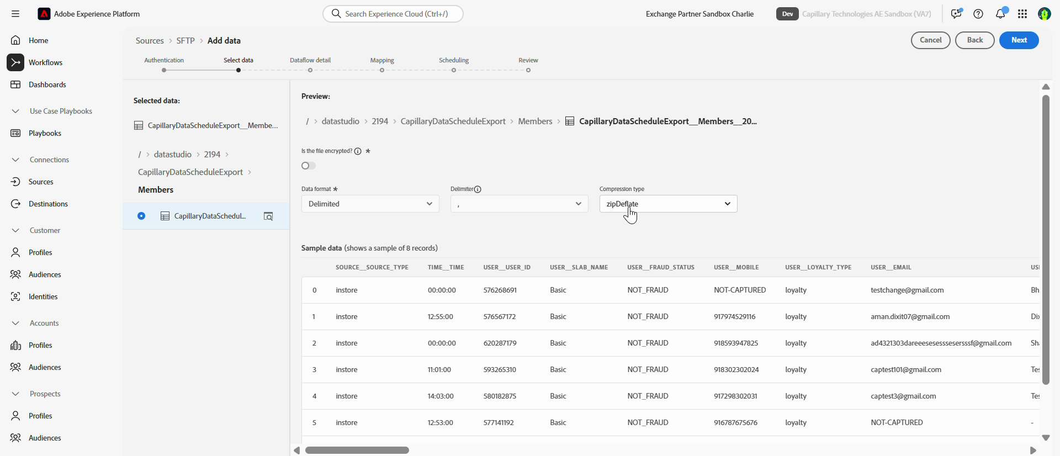The height and width of the screenshot is (456, 1060).
Task: Click Customer Audiences icon
Action: [15, 274]
